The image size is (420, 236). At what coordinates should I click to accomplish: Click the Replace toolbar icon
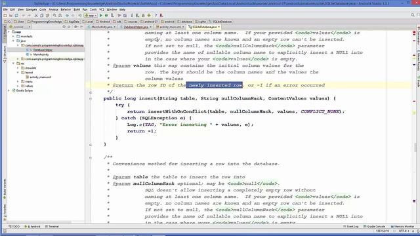click(60, 16)
